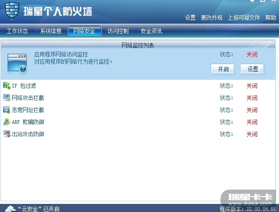279x212 pixels.
Task: Select the ARP 欺骗防御 row
Action: pyautogui.click(x=138, y=122)
